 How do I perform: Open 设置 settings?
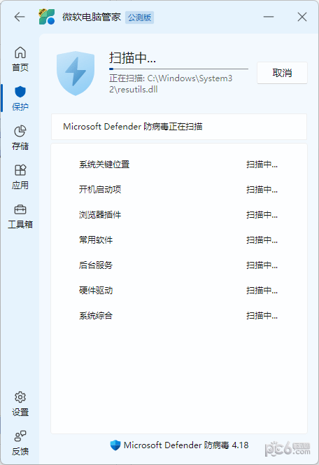click(20, 404)
